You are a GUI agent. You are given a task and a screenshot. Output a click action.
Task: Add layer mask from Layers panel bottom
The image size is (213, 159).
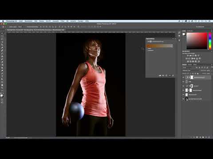[197, 137]
